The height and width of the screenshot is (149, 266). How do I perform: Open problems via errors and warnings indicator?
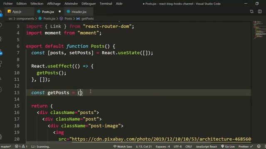pos(21,147)
